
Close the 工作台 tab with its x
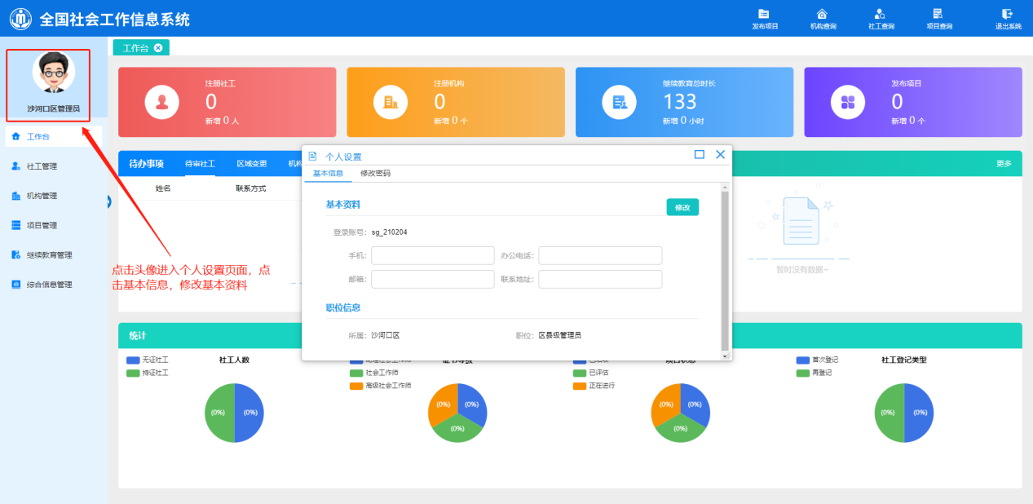coord(158,48)
